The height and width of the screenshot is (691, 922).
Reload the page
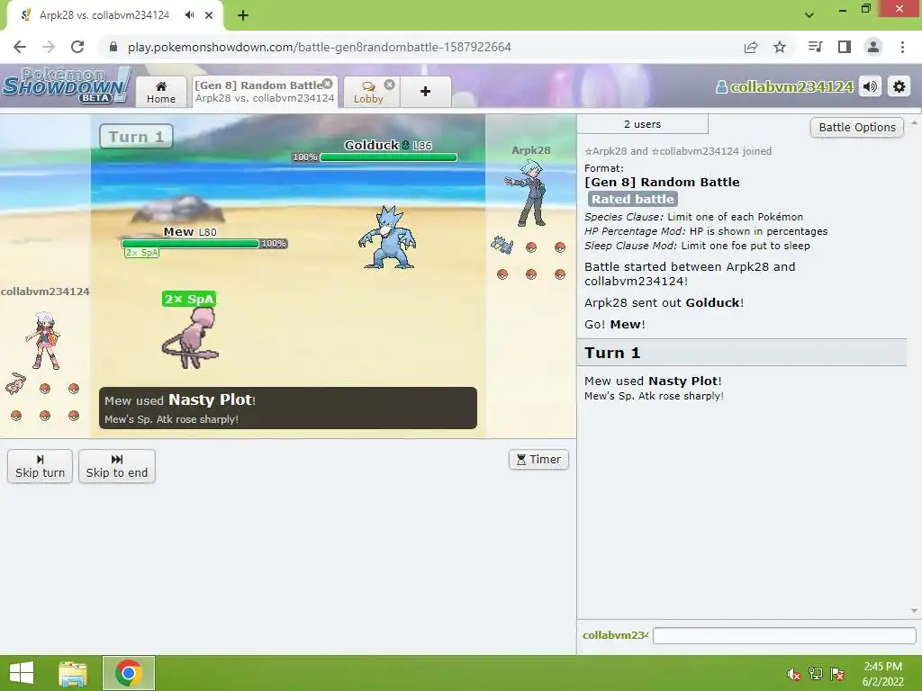(x=77, y=47)
